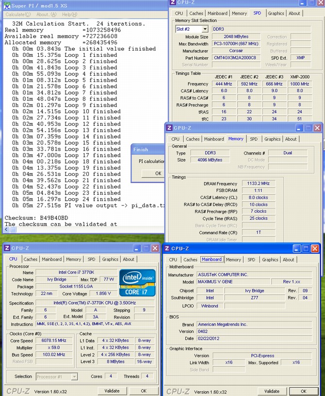Switch to Graphics tab in SPD window
The height and width of the screenshot is (396, 325).
(276, 14)
